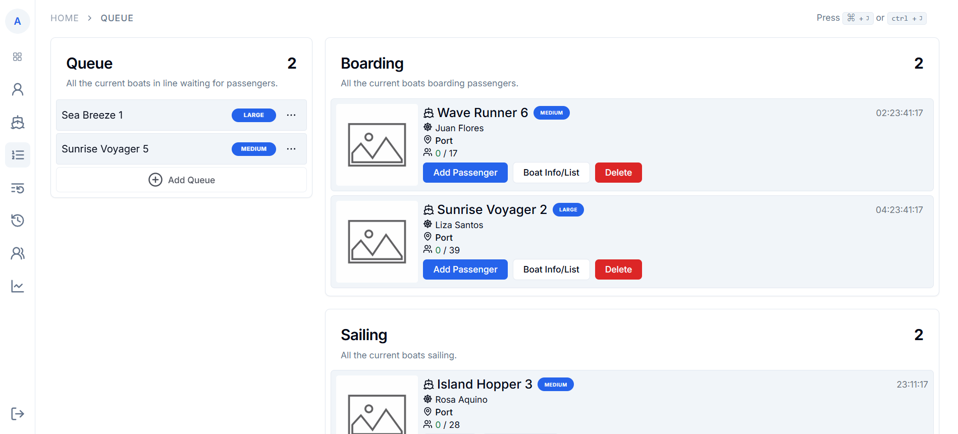Click the logout icon at sidebar bottom

(17, 414)
